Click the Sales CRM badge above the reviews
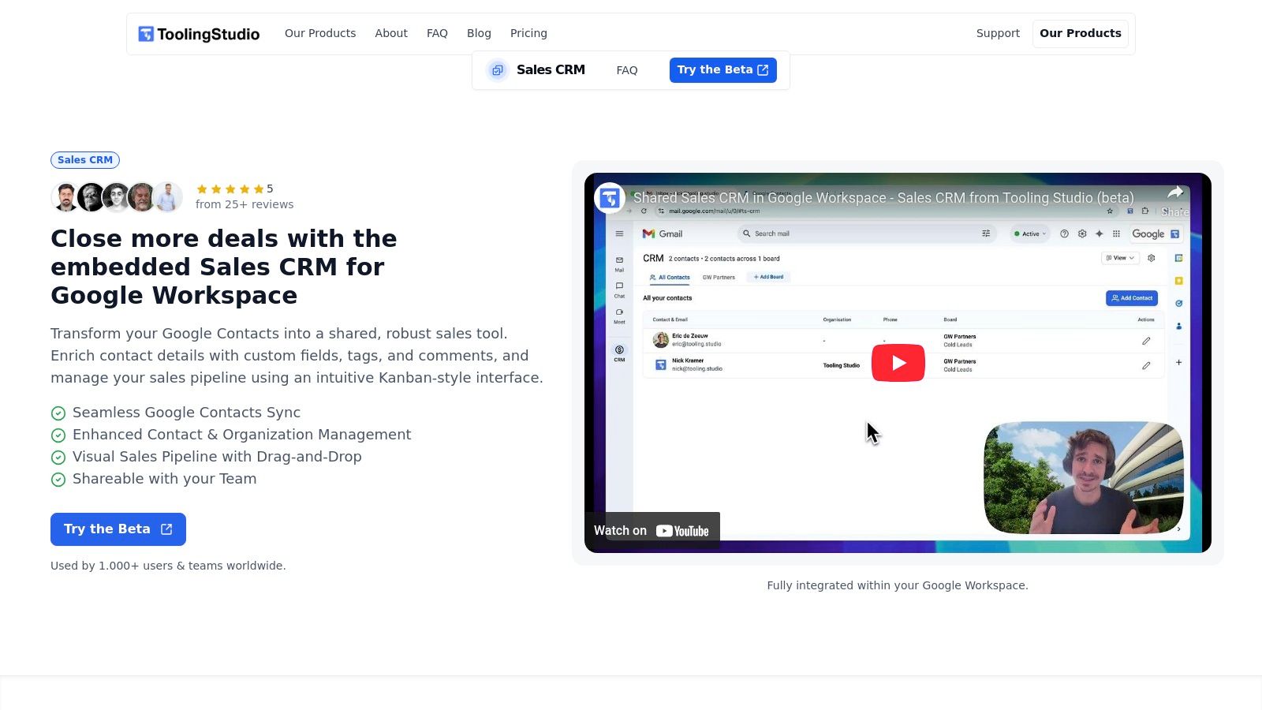The width and height of the screenshot is (1262, 710). click(x=85, y=160)
